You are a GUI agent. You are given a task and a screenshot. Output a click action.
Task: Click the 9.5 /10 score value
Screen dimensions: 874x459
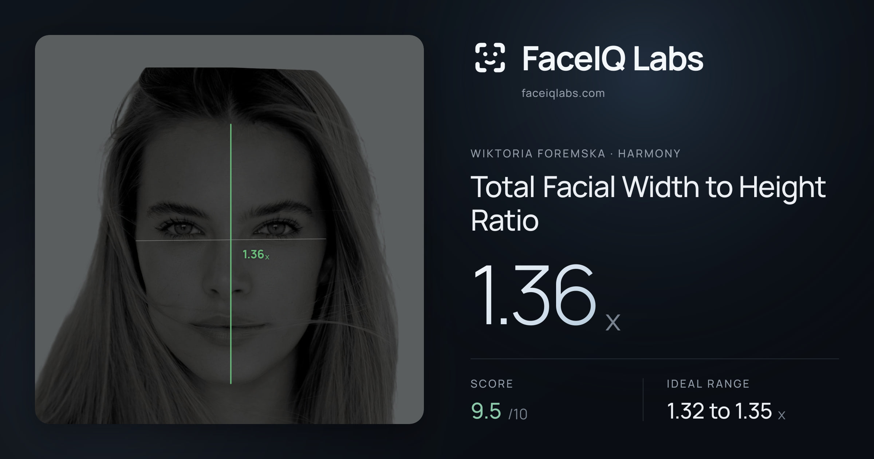point(499,411)
